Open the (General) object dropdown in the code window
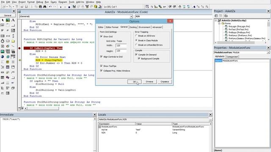Viewport: 271px width, 152px height. pyautogui.click(x=131, y=16)
